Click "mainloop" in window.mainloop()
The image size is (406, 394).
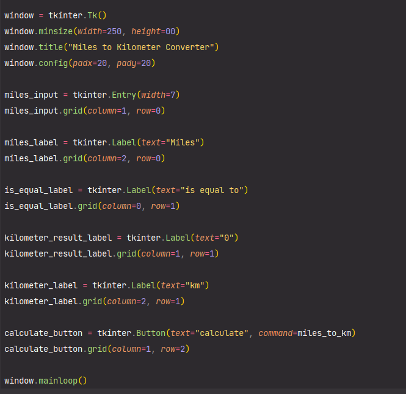(58, 381)
